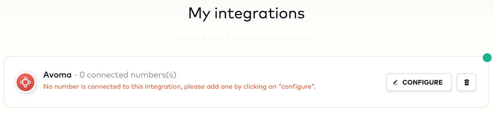Select the Avoma integration name
This screenshot has width=494, height=113.
point(57,75)
